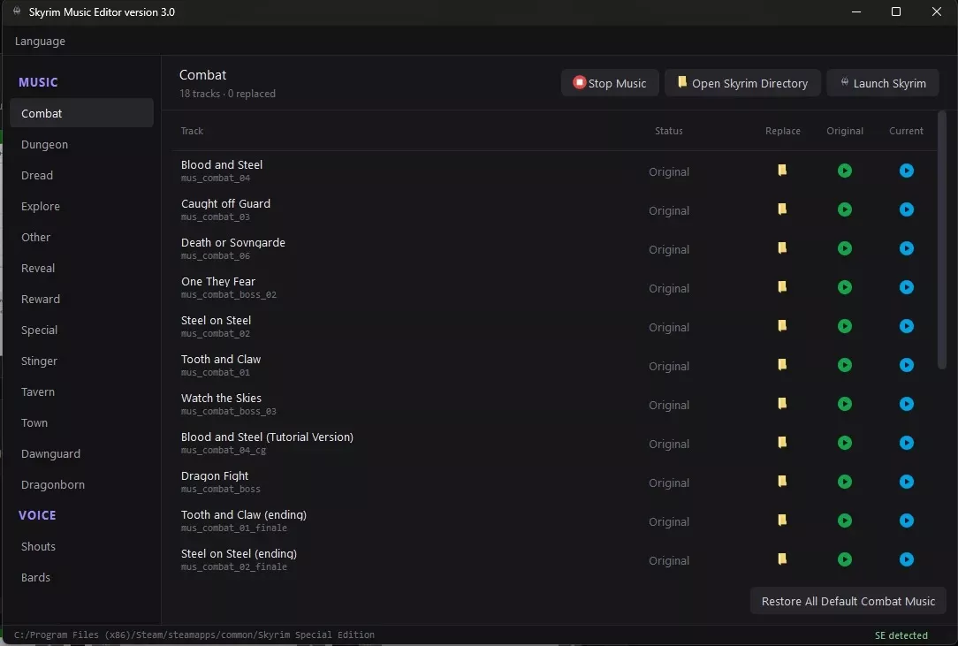Play original mus_combat_01 Tooth and Claw
958x646 pixels.
(x=844, y=365)
